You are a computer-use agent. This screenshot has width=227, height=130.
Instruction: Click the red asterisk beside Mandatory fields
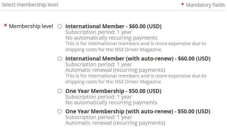[x=182, y=5]
